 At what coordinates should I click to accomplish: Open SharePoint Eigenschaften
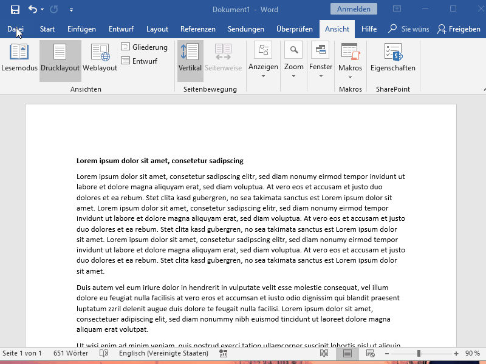392,58
